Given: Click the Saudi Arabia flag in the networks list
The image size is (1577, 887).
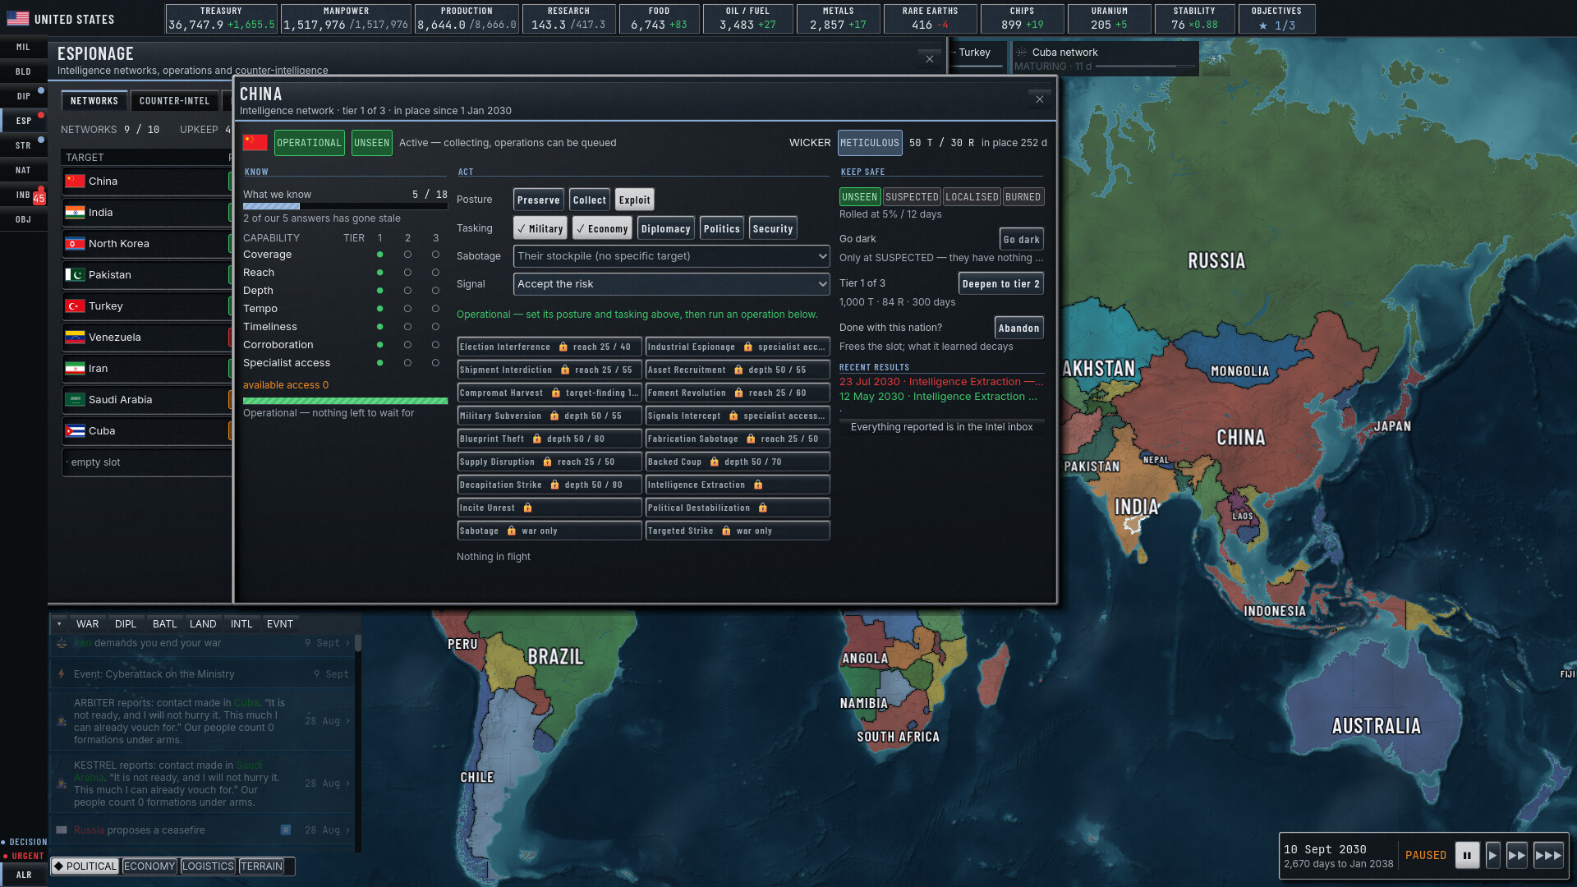Looking at the screenshot, I should click(x=76, y=399).
